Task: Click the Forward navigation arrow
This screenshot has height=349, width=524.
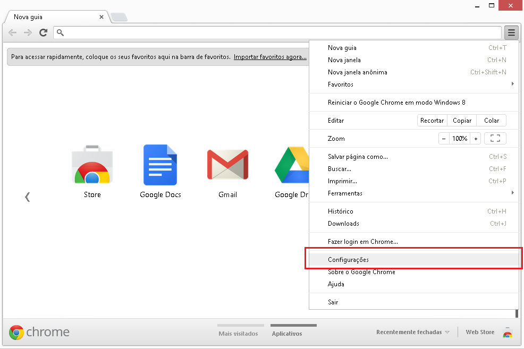Action: pyautogui.click(x=28, y=32)
